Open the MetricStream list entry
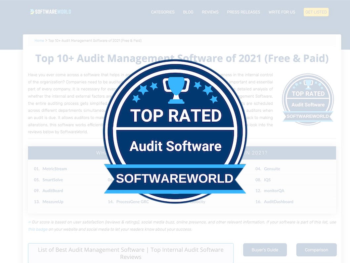 55,169
